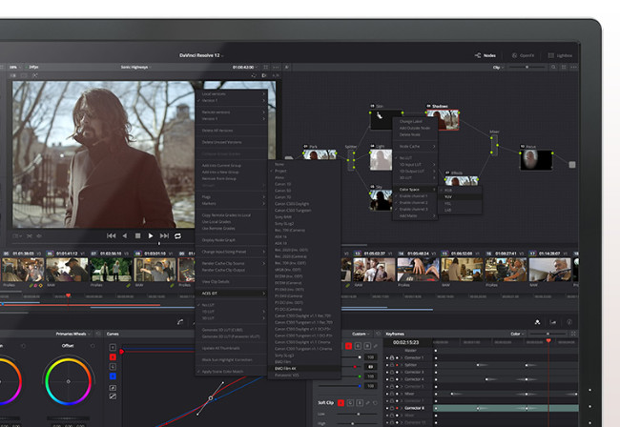Image resolution: width=620 pixels, height=427 pixels.
Task: Expand the Corrector 8 keyframe track
Action: click(x=402, y=408)
